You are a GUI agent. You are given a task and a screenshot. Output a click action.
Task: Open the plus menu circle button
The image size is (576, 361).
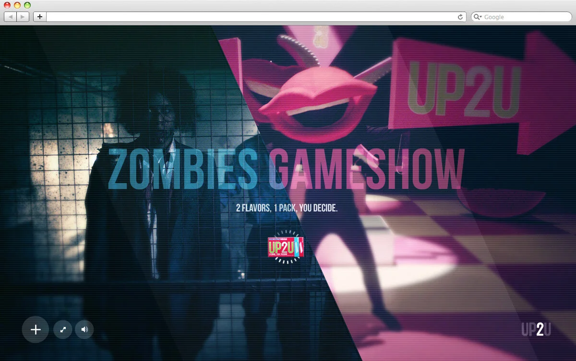point(36,329)
